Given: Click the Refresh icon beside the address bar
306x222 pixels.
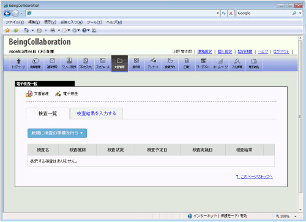Looking at the screenshot, I should pyautogui.click(x=224, y=13).
